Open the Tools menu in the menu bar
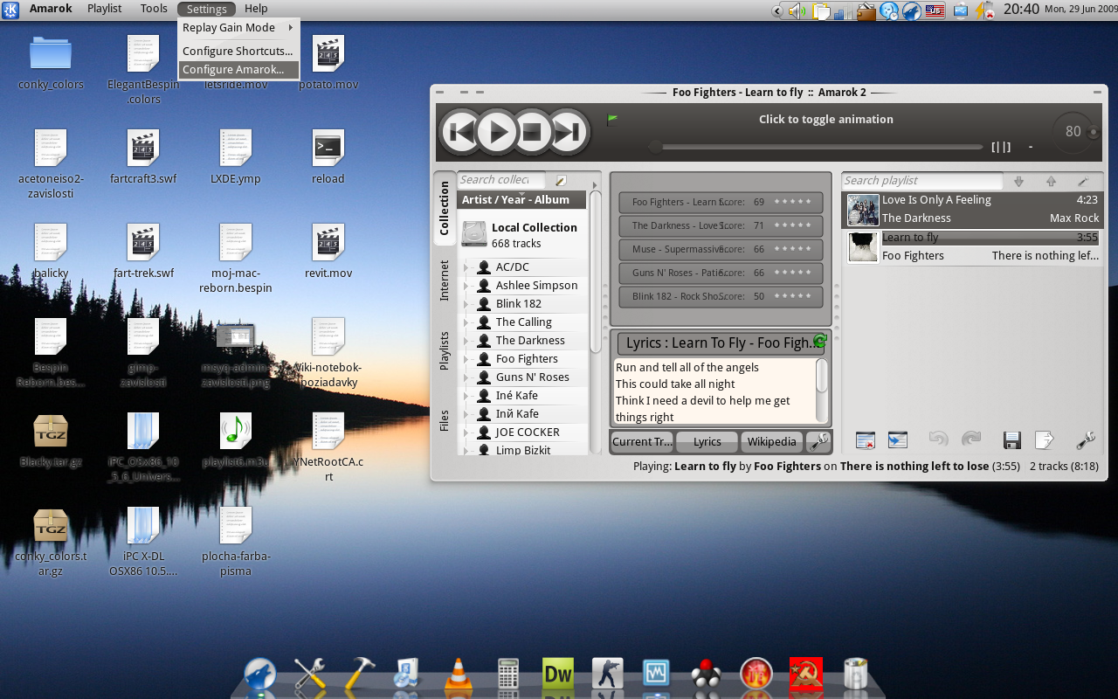The height and width of the screenshot is (699, 1118). pyautogui.click(x=154, y=9)
